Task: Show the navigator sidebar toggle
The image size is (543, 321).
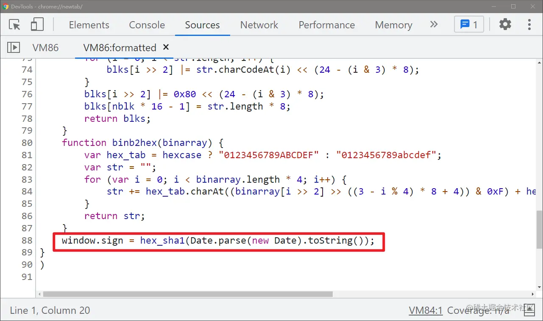Action: coord(13,47)
